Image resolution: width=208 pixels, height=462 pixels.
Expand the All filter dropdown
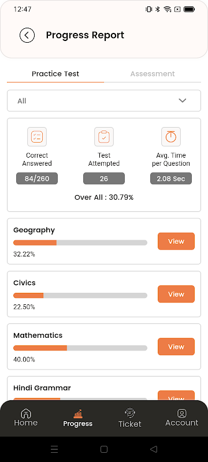click(104, 100)
